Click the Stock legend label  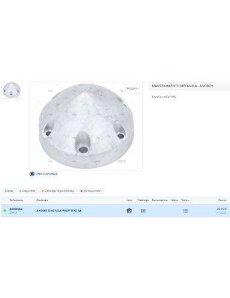pyautogui.click(x=9, y=191)
